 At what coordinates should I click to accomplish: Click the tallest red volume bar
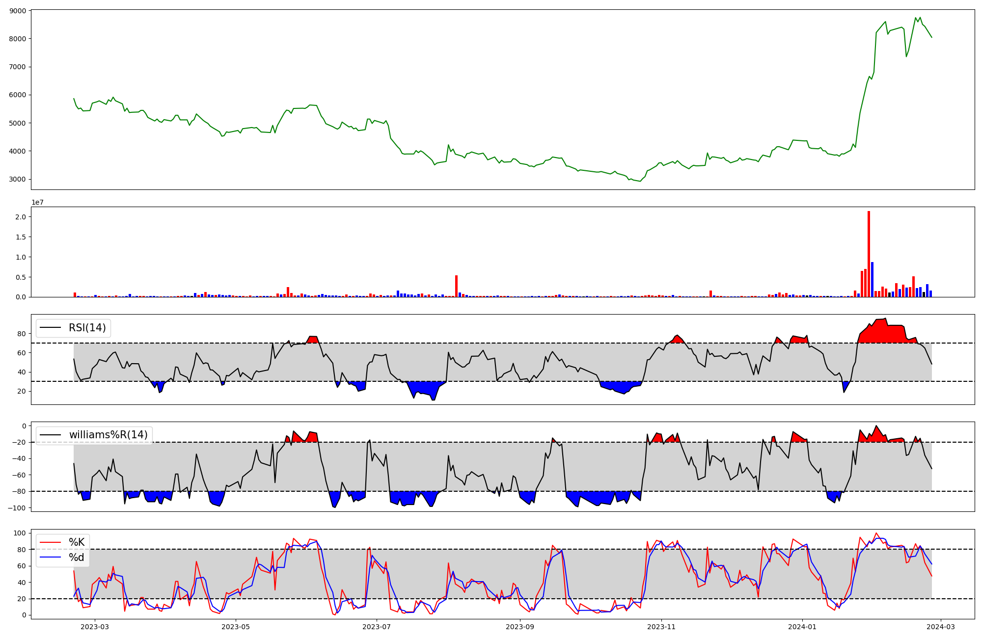pos(869,254)
